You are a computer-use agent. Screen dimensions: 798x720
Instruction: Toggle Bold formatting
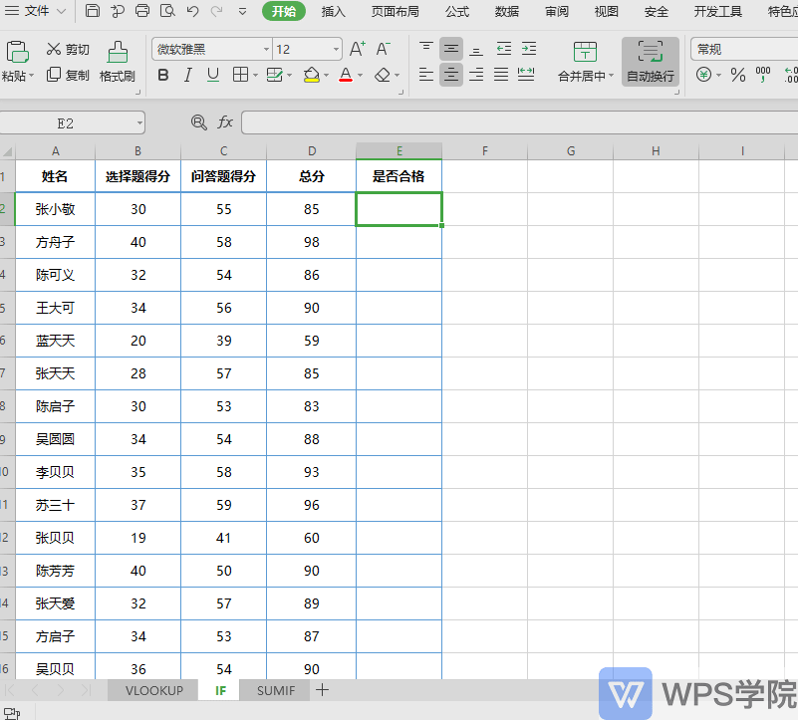(162, 76)
